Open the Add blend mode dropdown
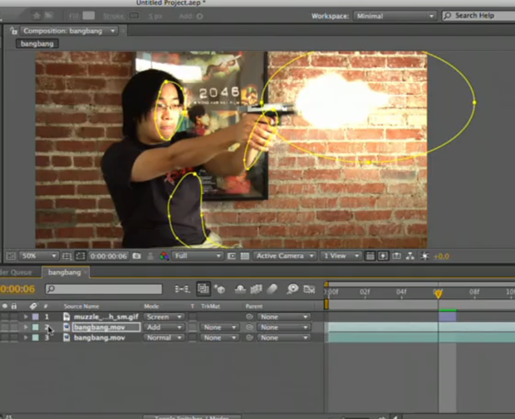 click(164, 328)
